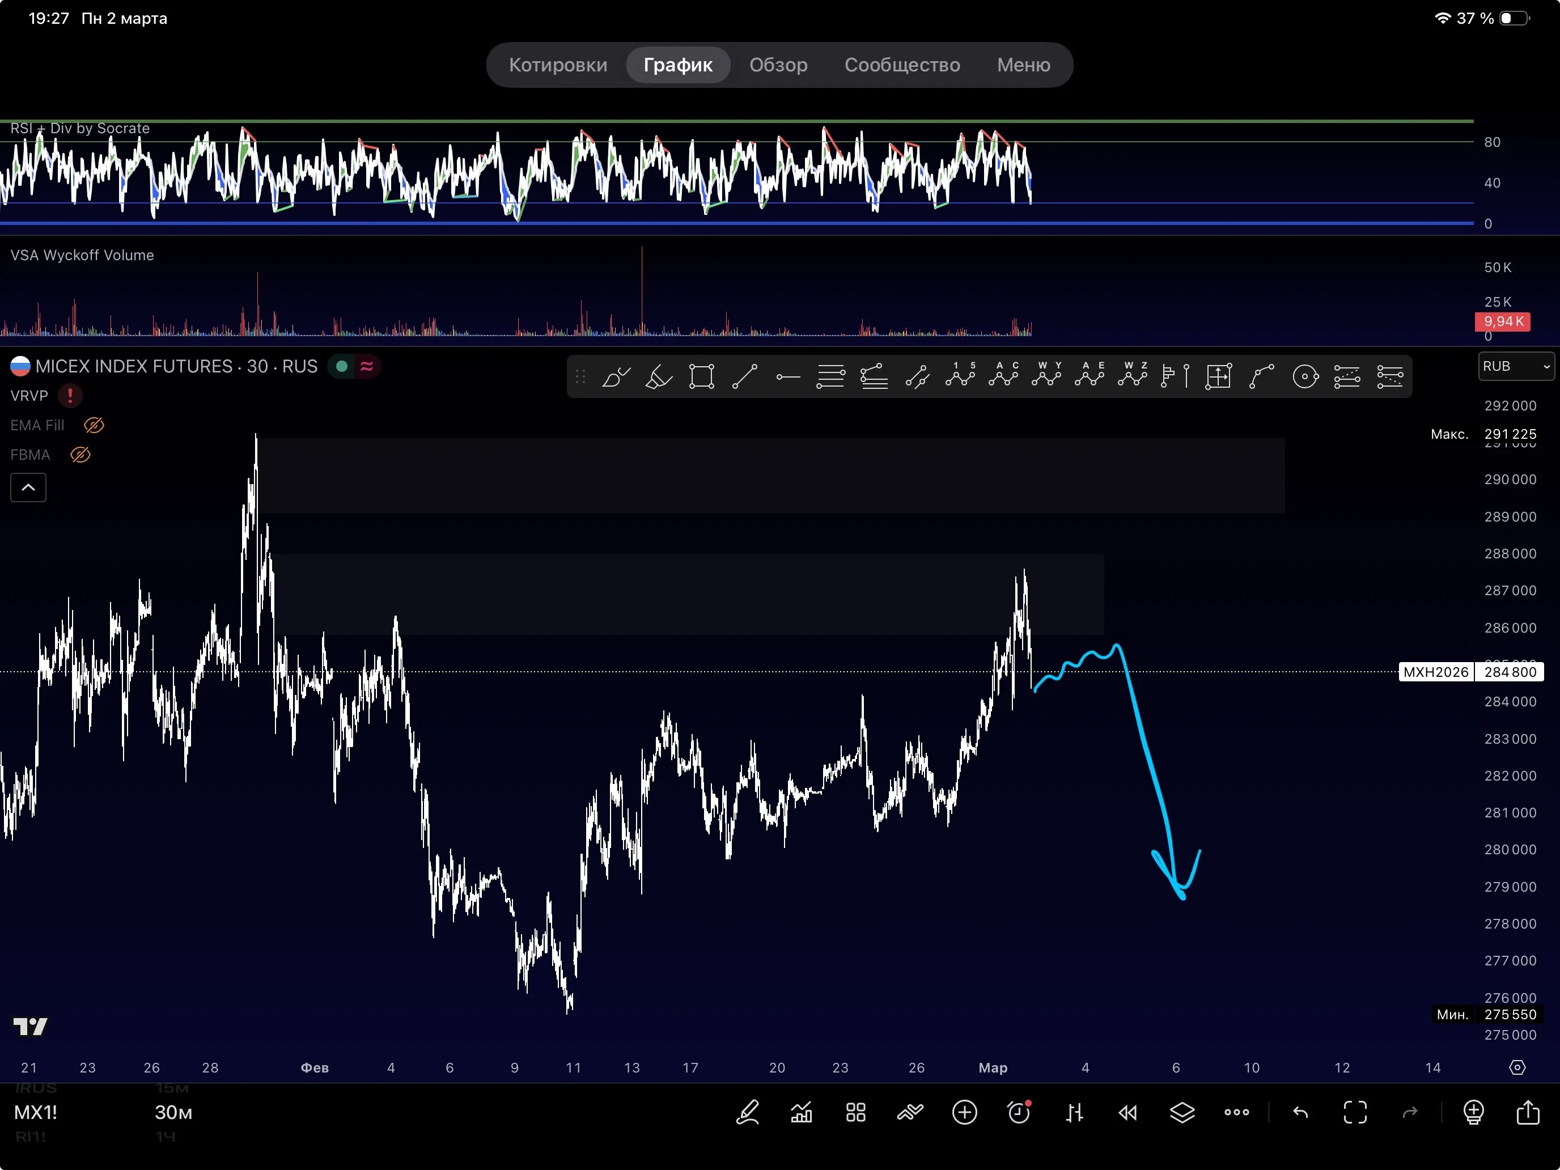
Task: Select the trend line tool
Action: [x=745, y=376]
